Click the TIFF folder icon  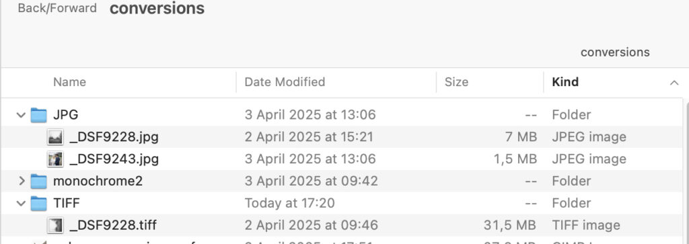click(38, 203)
